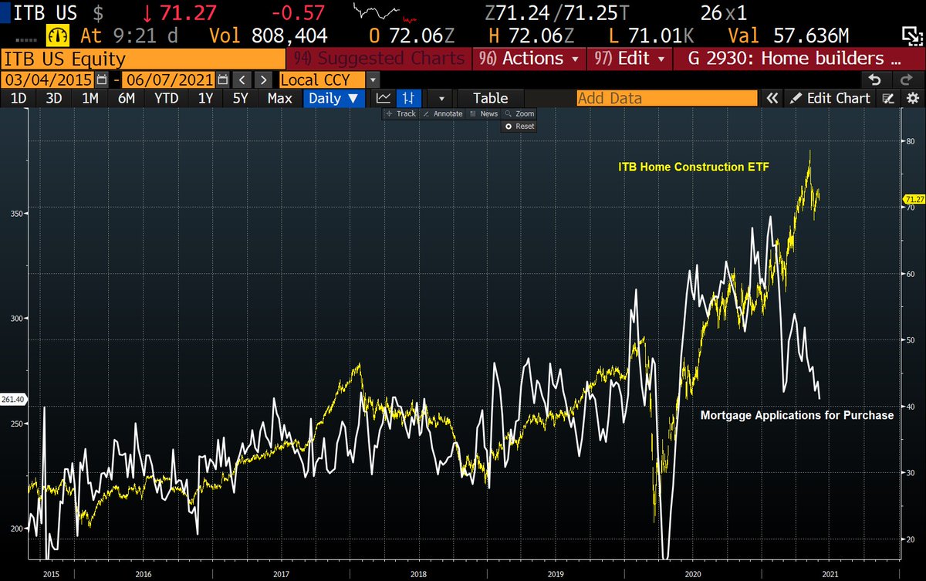Select the YTD range tab
Screen dimensions: 926x581
(166, 98)
